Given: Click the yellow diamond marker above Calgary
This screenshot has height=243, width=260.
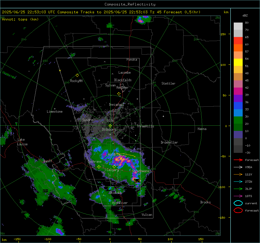Looking at the screenshot, I should pyautogui.click(x=114, y=166).
